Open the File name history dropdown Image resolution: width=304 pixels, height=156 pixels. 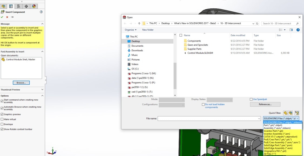259,119
